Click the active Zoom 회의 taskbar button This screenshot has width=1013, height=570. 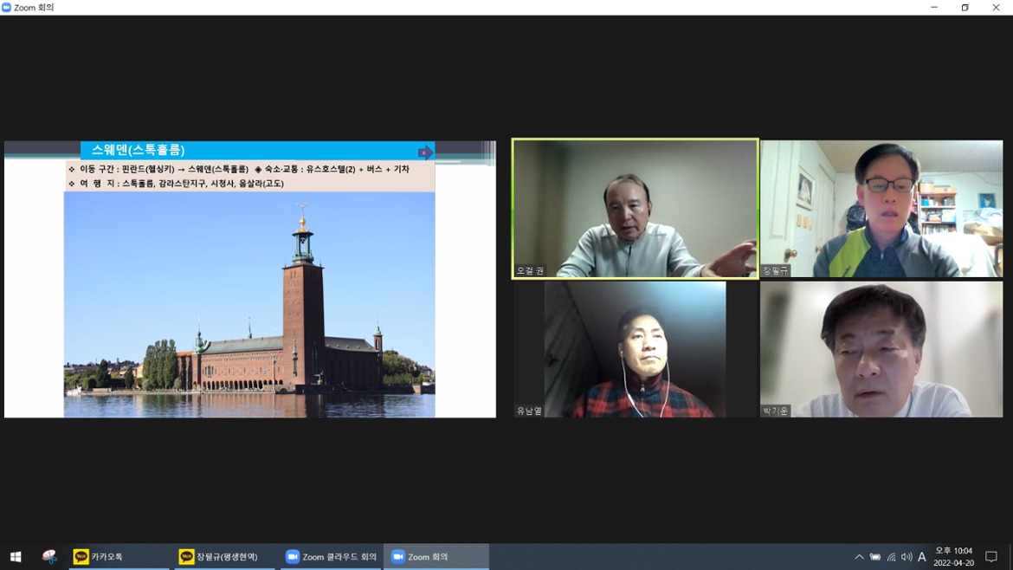coord(436,556)
